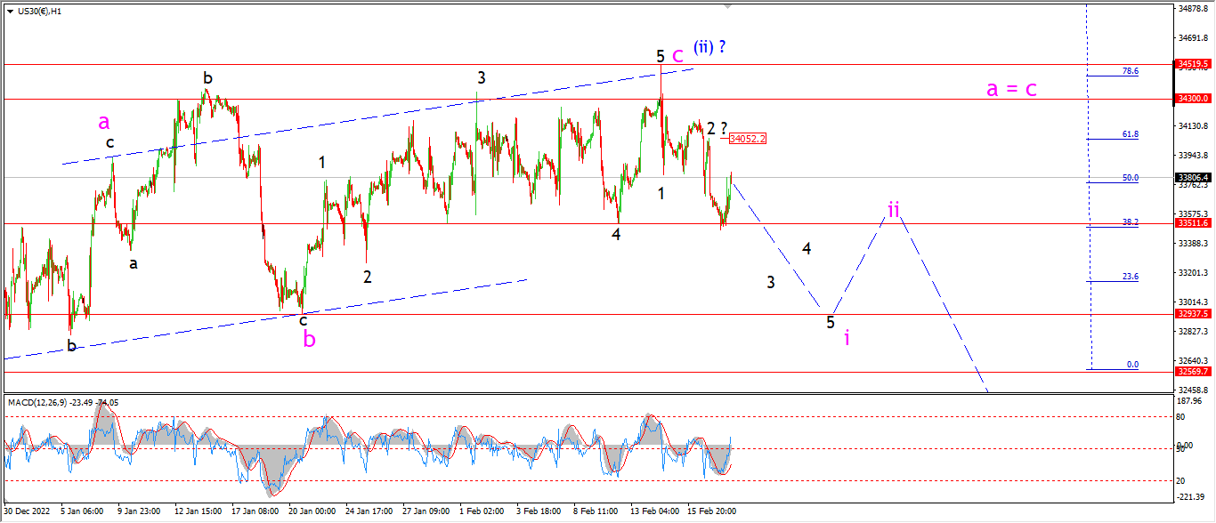Select the magenta 'ii' projected wave label

(x=894, y=210)
